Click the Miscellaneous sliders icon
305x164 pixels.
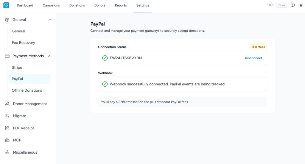pyautogui.click(x=7, y=152)
